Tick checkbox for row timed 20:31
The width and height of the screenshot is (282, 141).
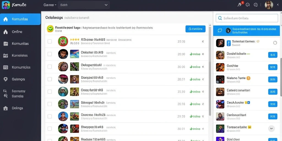point(50,129)
